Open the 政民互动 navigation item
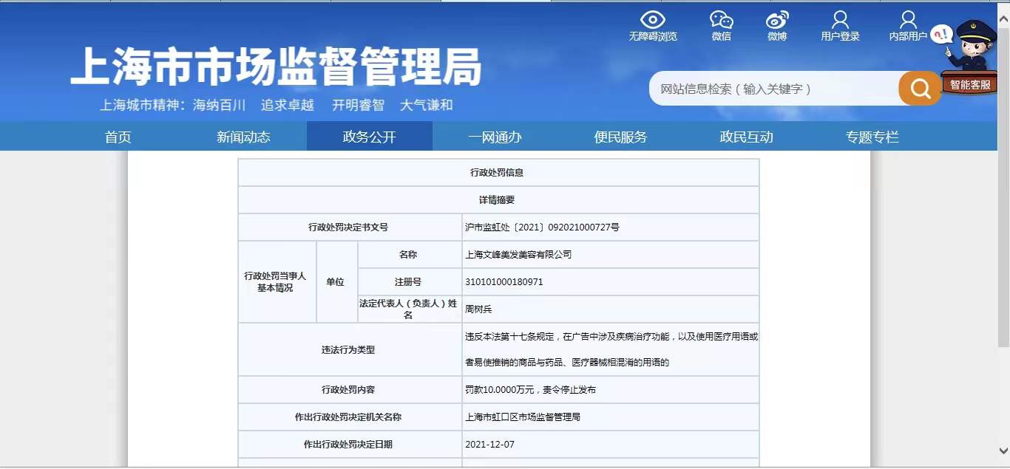This screenshot has width=1010, height=469. (x=746, y=137)
